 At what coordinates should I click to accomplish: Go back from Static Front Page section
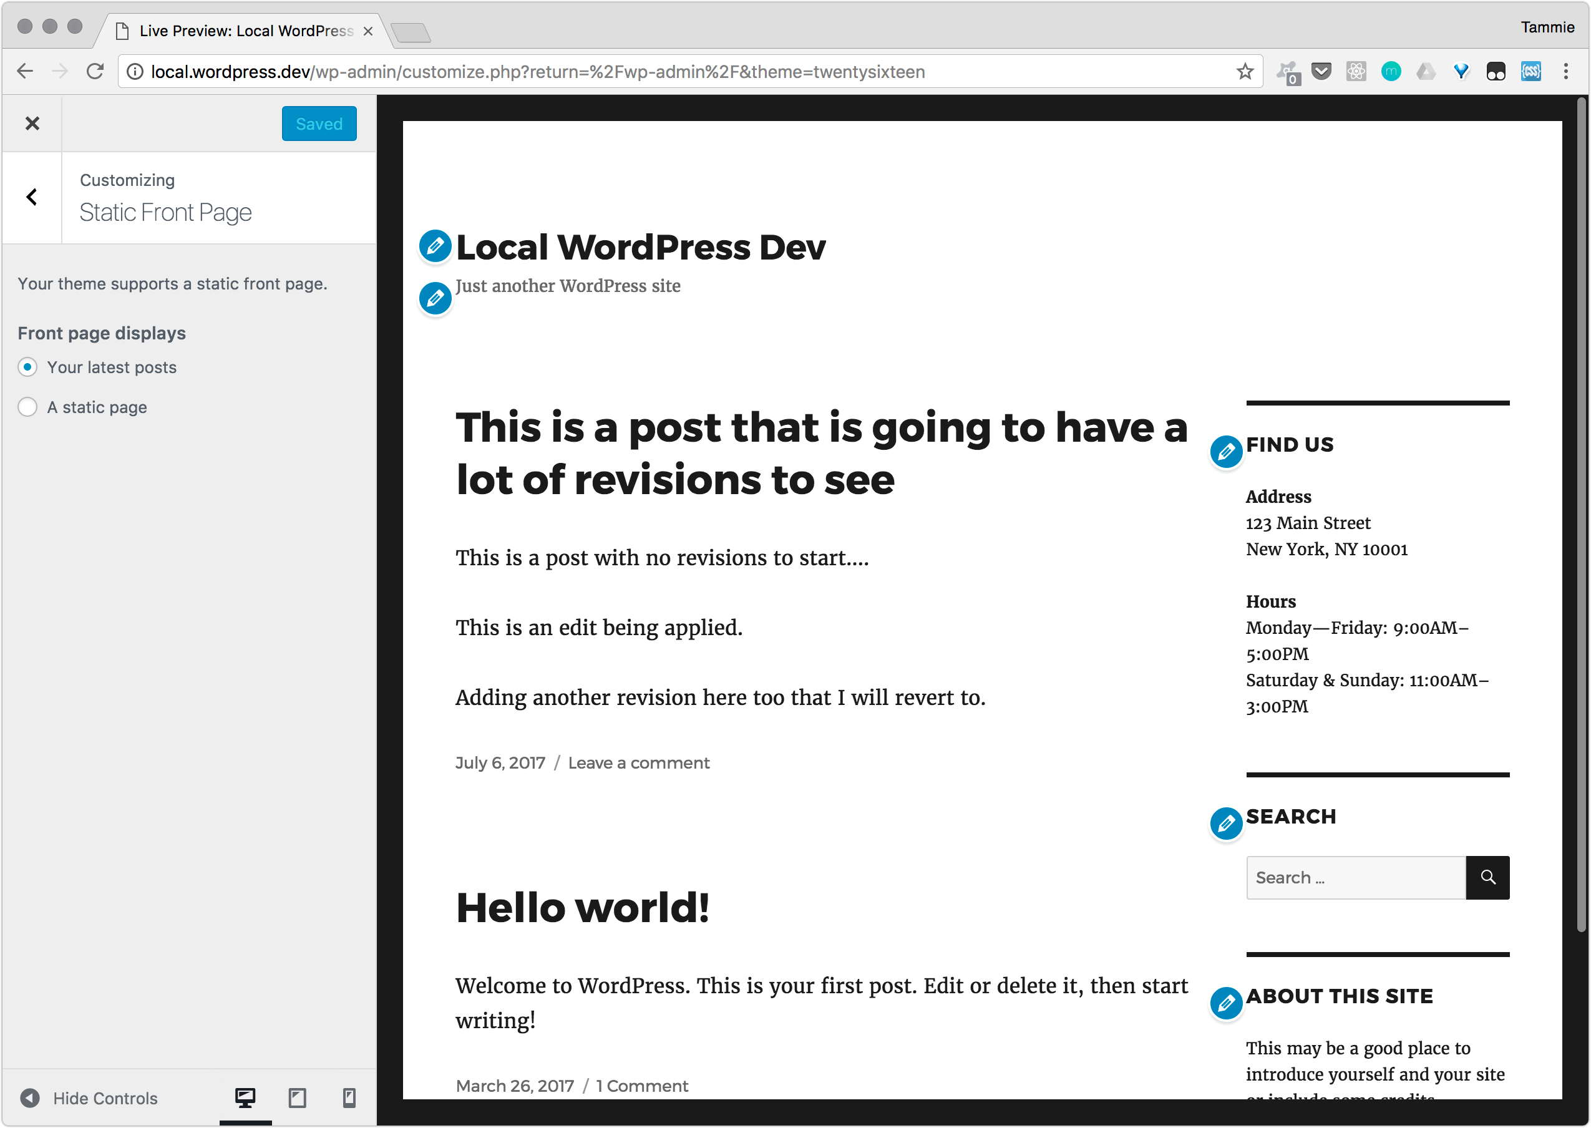pyautogui.click(x=32, y=197)
